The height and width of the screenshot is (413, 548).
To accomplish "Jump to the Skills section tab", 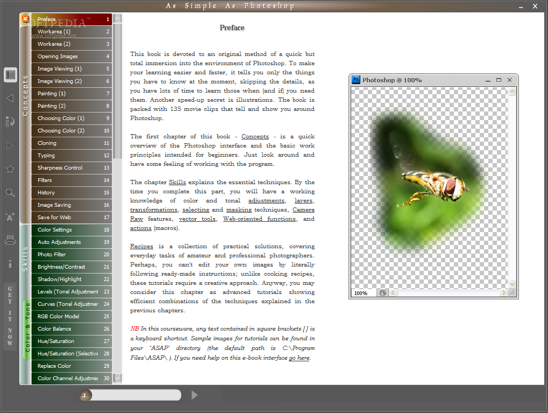I will 25,259.
